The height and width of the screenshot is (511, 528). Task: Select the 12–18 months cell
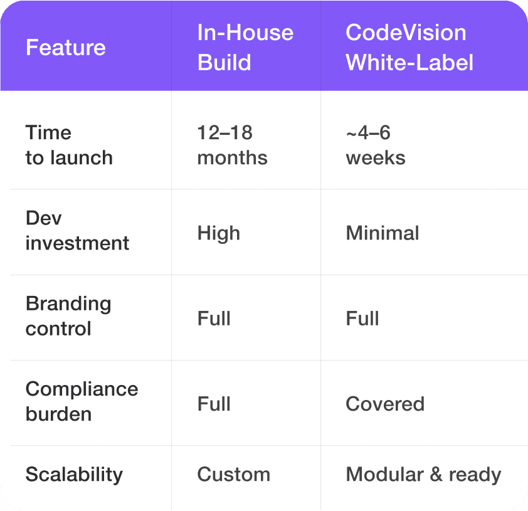tap(232, 145)
